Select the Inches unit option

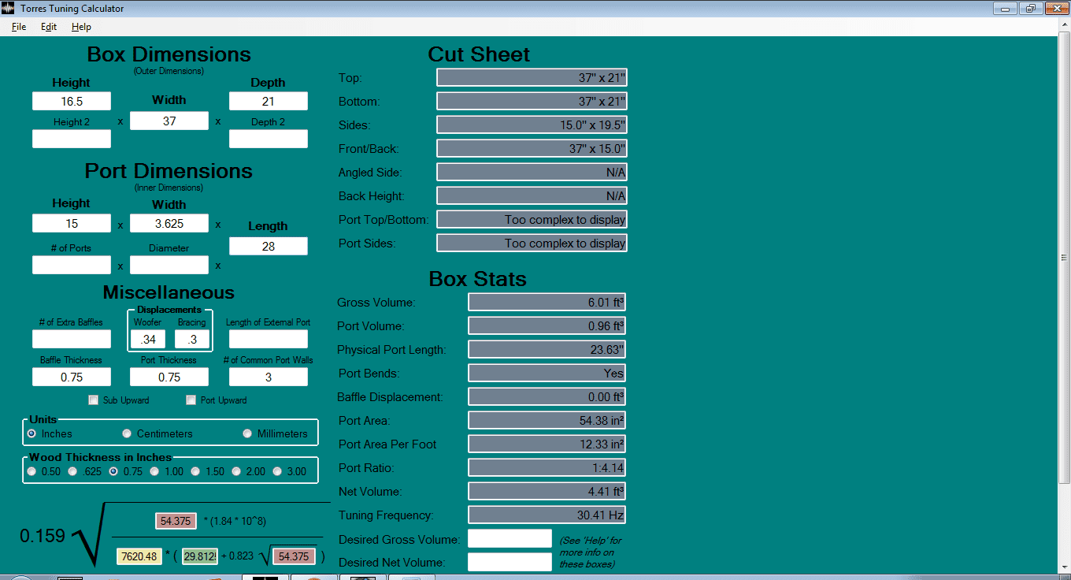[x=31, y=433]
